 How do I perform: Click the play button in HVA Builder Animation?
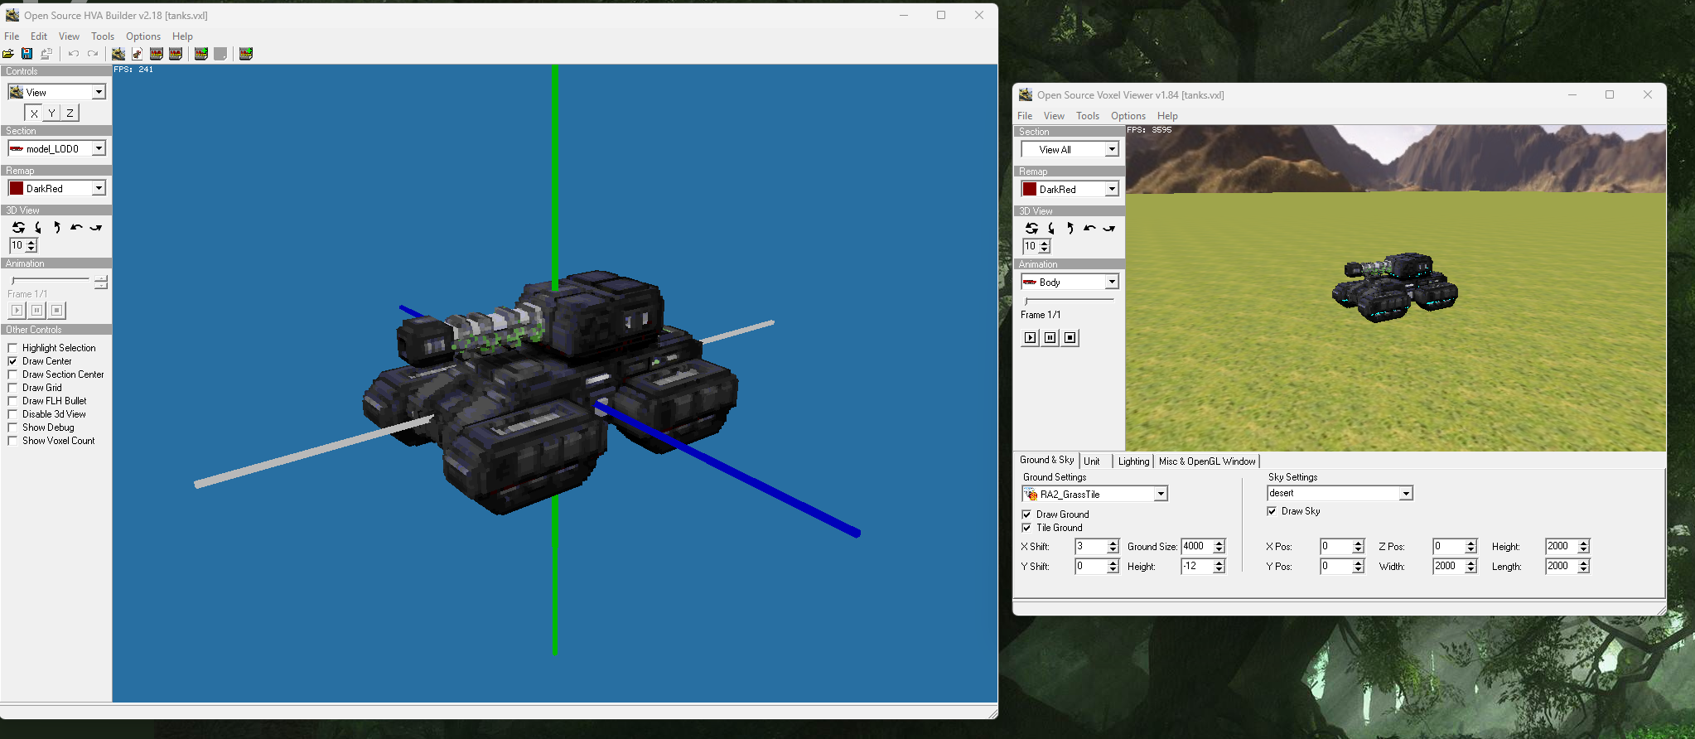[x=17, y=310]
